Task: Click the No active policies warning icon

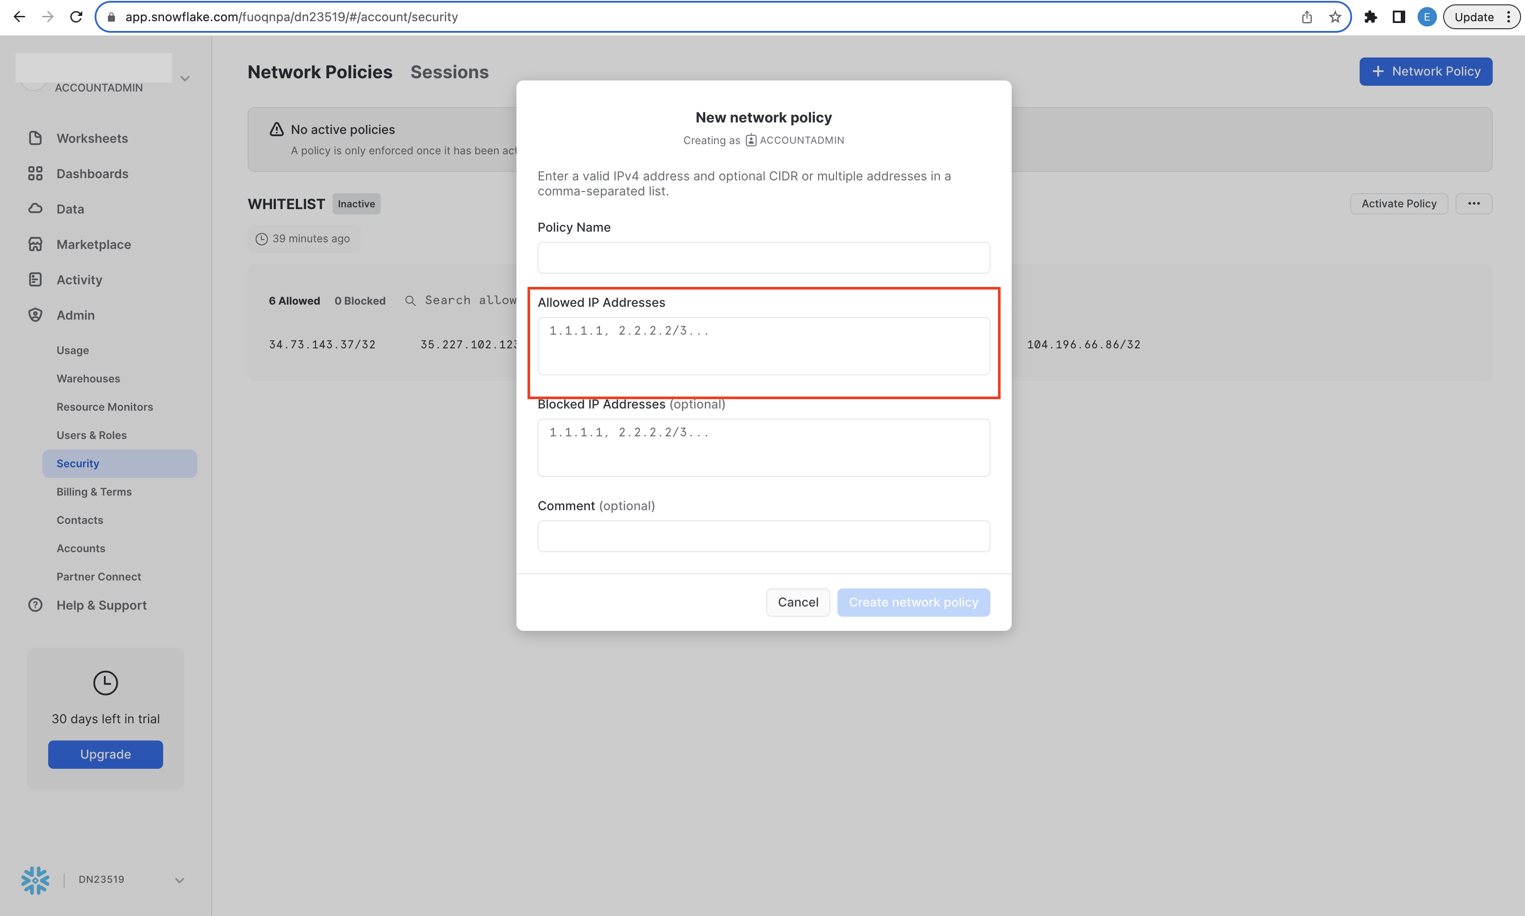Action: pyautogui.click(x=276, y=129)
